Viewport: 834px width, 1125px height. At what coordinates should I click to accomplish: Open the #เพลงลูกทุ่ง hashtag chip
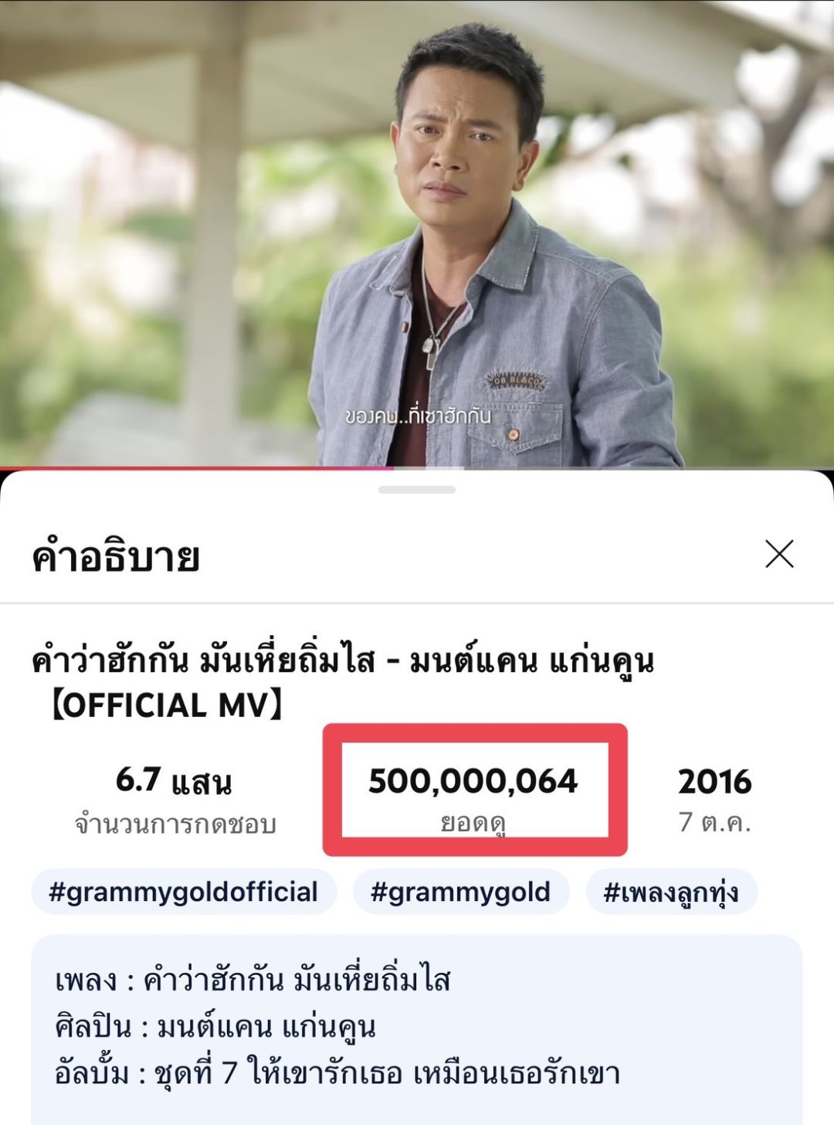672,892
